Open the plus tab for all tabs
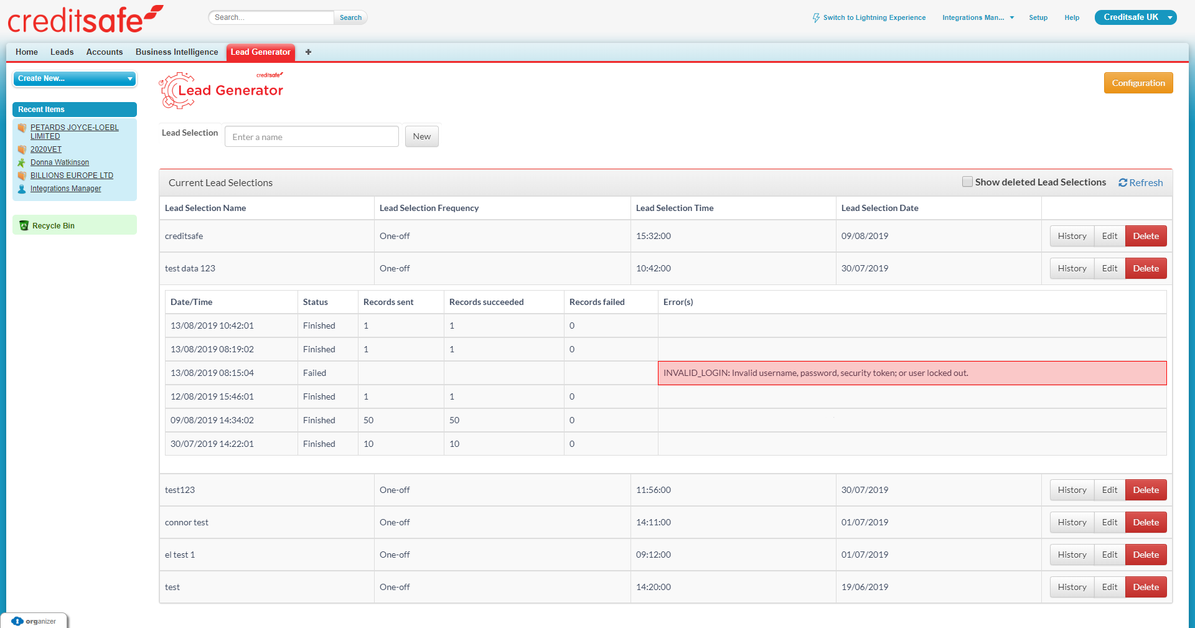1195x628 pixels. (x=308, y=52)
